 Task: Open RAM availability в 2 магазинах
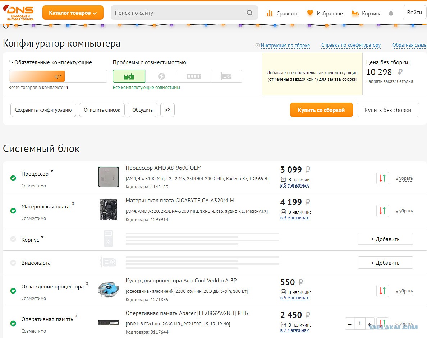click(295, 330)
